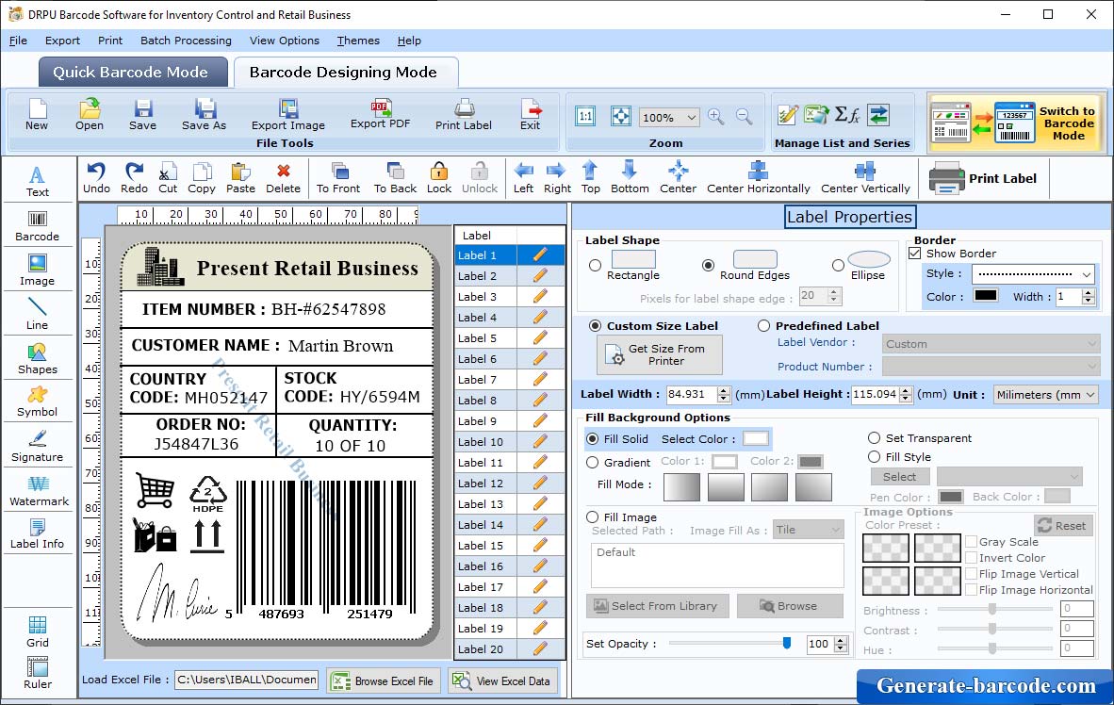Switch to Quick Barcode Mode tab
1114x705 pixels.
[133, 72]
